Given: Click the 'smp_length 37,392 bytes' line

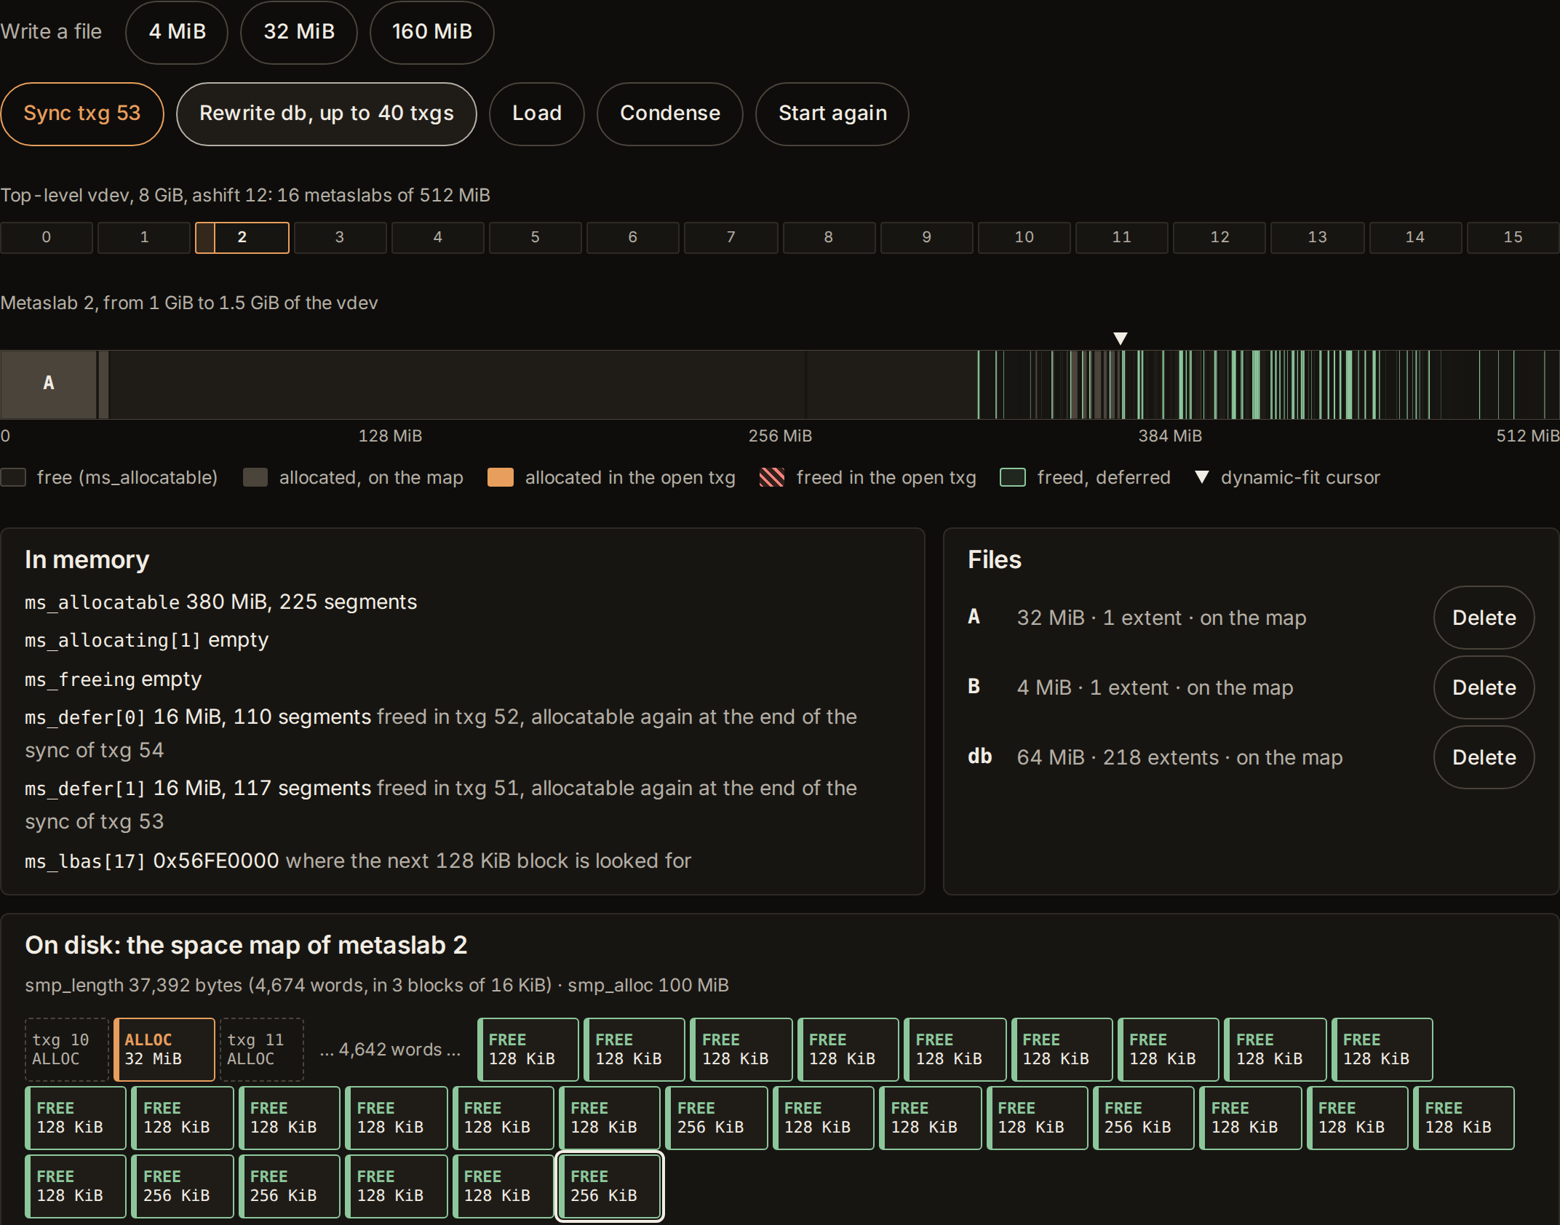Looking at the screenshot, I should point(377,985).
